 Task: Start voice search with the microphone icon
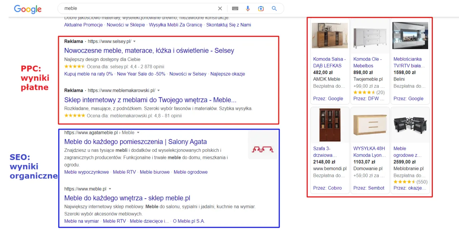(x=248, y=8)
